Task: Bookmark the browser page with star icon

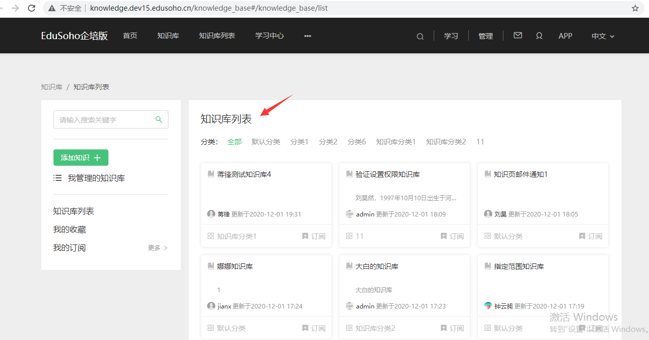Action: pos(635,8)
